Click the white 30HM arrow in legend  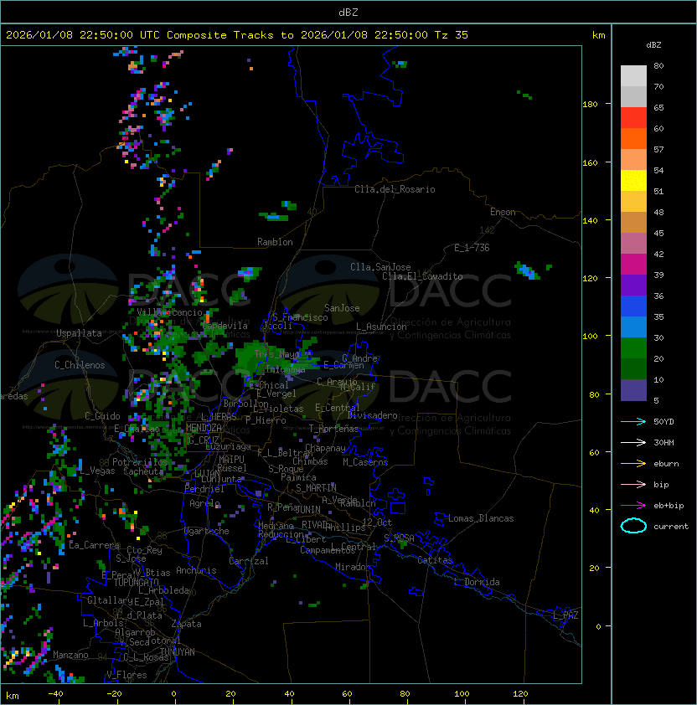pos(633,442)
